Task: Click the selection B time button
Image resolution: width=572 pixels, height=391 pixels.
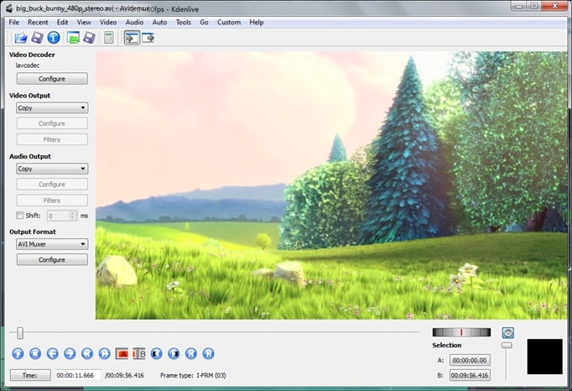Action: click(x=470, y=375)
